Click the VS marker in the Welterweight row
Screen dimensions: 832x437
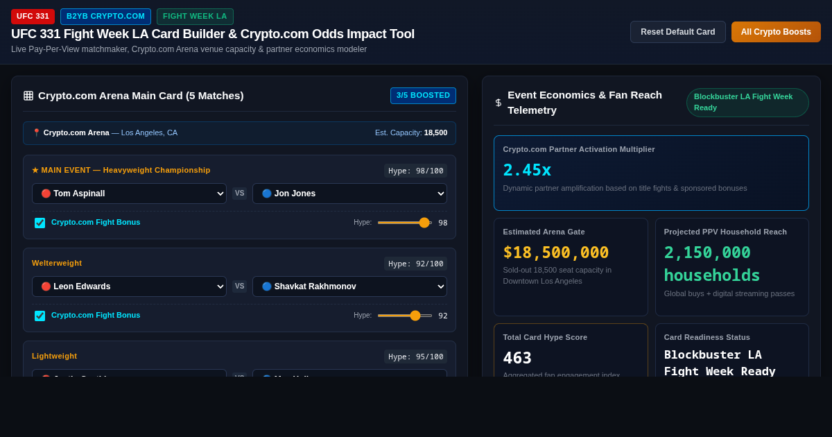[239, 286]
